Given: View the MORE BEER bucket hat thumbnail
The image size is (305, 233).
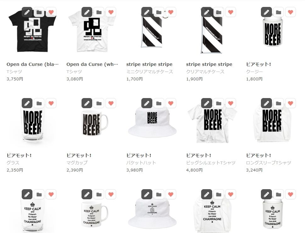Looking at the screenshot, I should point(152,123).
